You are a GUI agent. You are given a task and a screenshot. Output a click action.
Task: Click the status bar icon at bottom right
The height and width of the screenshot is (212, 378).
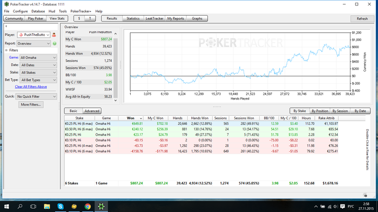(365, 195)
